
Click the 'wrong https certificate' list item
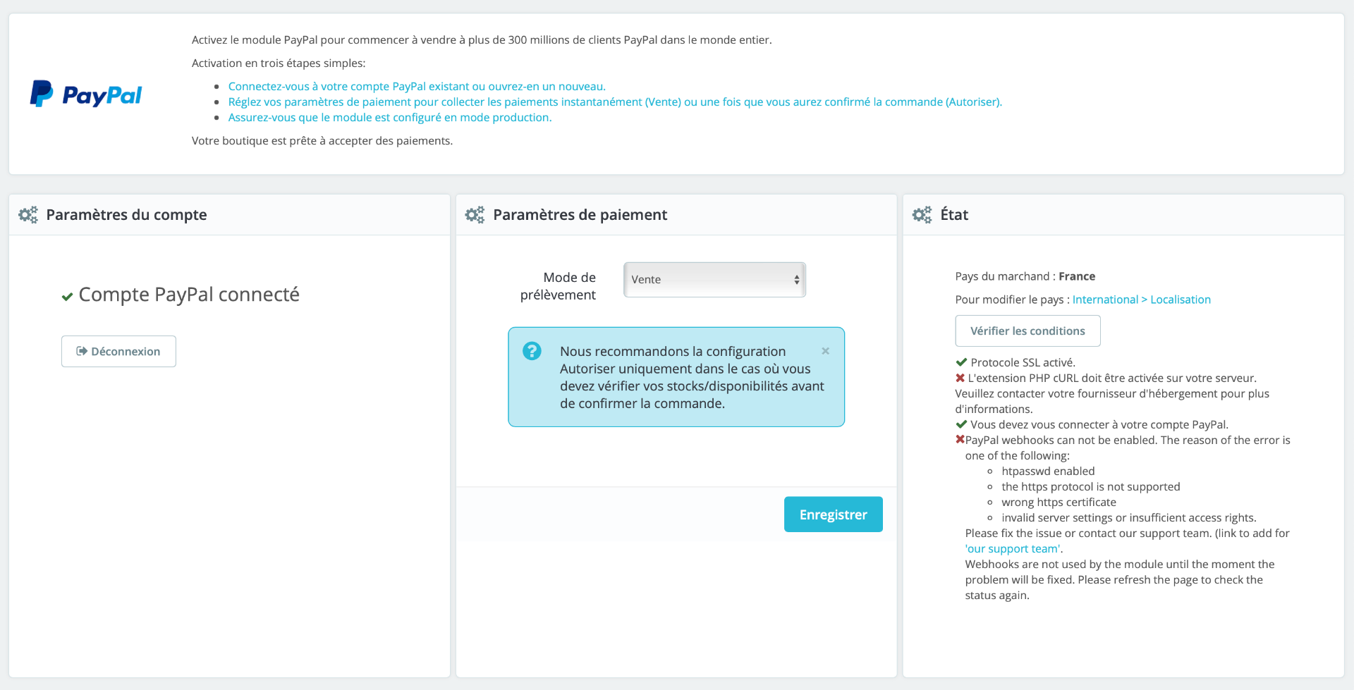point(1059,502)
